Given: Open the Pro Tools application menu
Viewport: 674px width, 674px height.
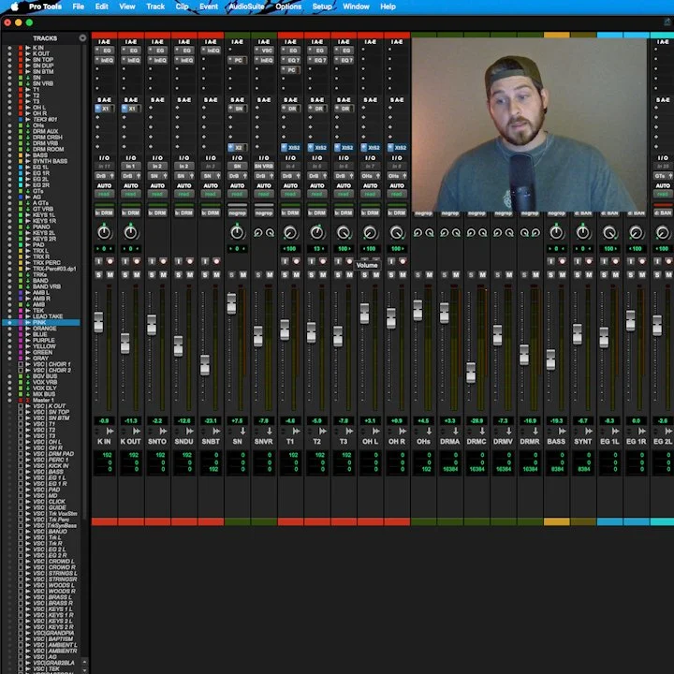Looking at the screenshot, I should pyautogui.click(x=45, y=7).
